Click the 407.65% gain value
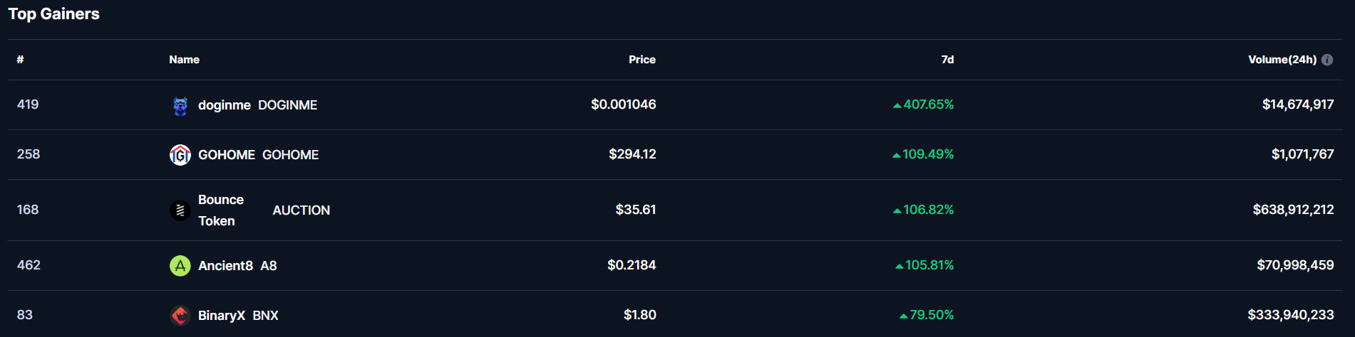The image size is (1355, 337). [x=928, y=105]
